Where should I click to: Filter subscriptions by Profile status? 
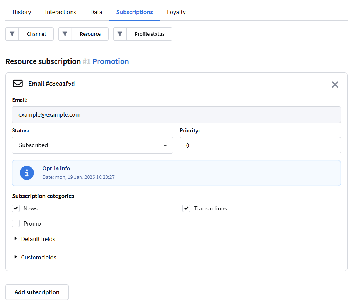pyautogui.click(x=149, y=34)
